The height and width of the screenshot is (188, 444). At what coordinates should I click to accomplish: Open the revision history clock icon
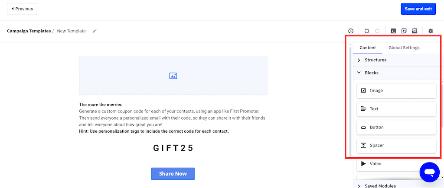click(351, 31)
